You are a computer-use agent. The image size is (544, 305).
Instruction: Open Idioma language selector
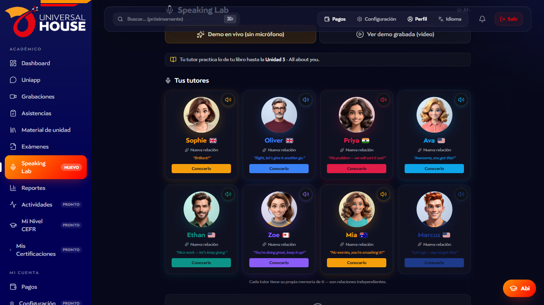450,19
